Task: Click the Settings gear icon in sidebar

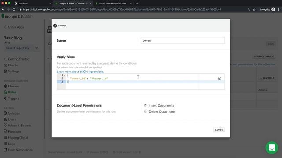Action: (x=5, y=71)
